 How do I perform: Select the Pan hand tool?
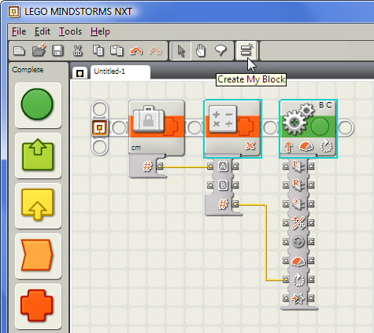pos(201,50)
